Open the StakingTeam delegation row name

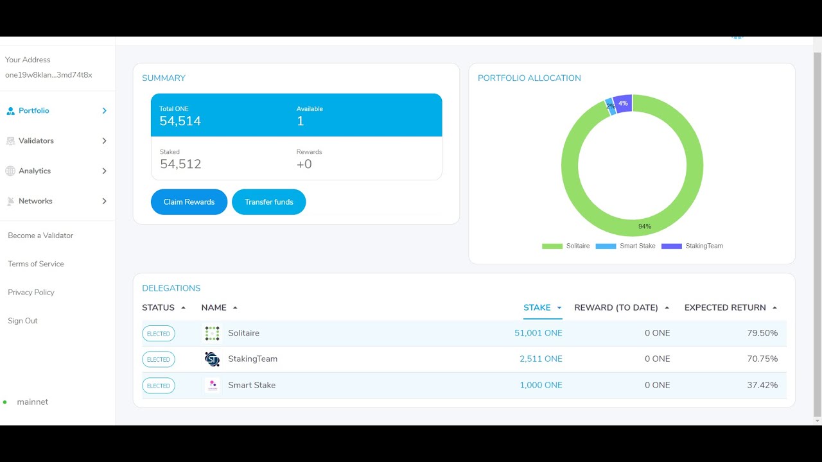click(252, 359)
